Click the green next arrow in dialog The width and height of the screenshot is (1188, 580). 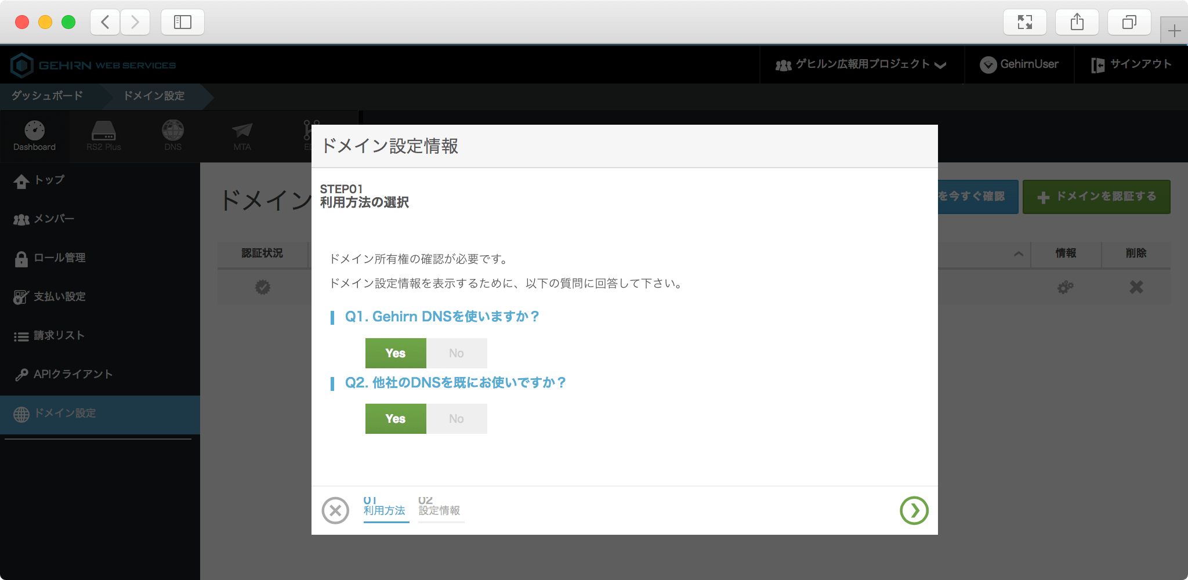[914, 510]
